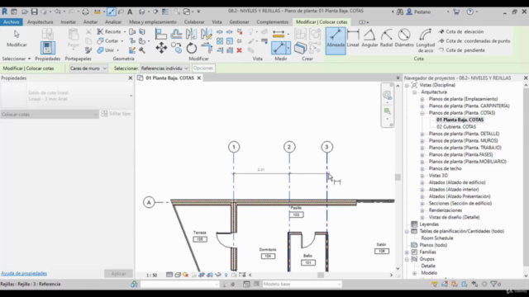Select Room Schedule in project browser
The image size is (529, 297).
tap(437, 238)
